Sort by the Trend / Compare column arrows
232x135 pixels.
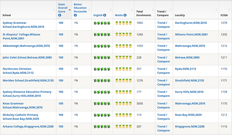click(x=171, y=10)
